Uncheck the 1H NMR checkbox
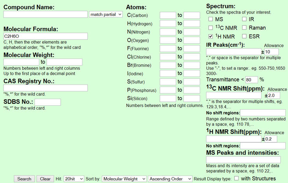Screen dimensions: 288x183 click(x=211, y=36)
